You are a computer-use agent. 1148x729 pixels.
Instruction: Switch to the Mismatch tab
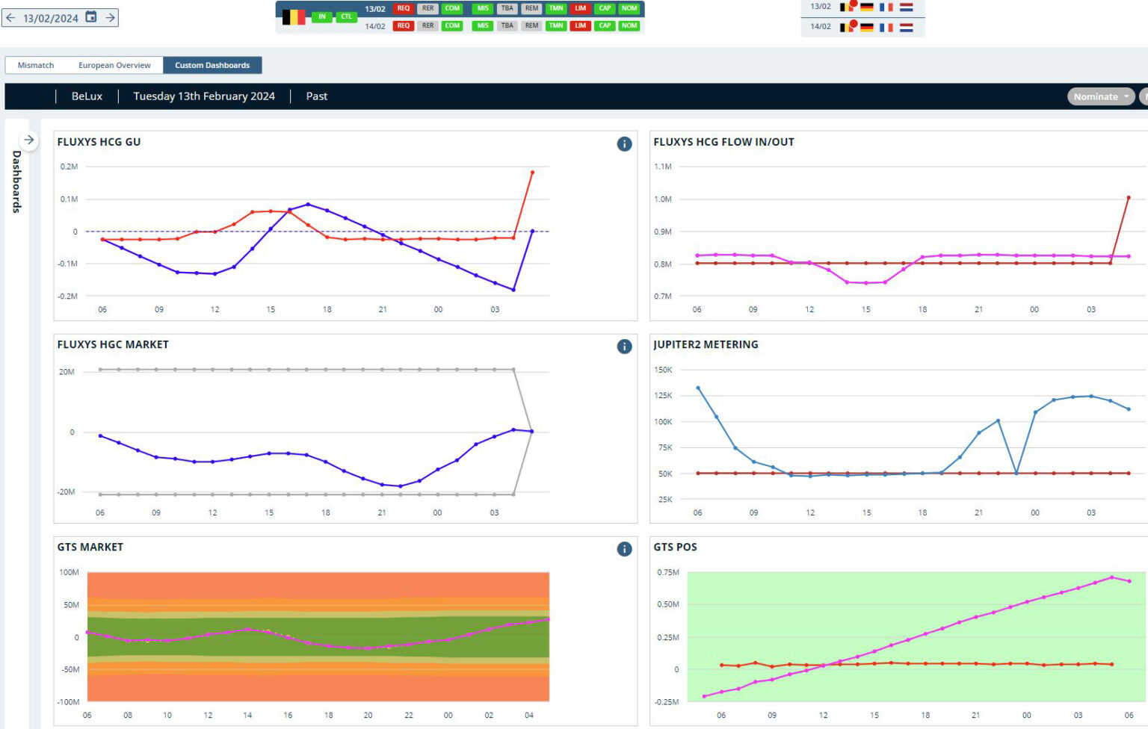35,65
